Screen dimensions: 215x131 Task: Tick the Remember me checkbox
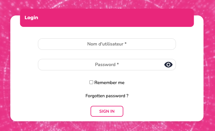point(91,82)
